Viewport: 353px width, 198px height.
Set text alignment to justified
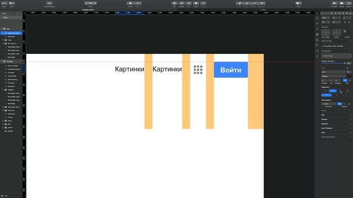(x=347, y=91)
